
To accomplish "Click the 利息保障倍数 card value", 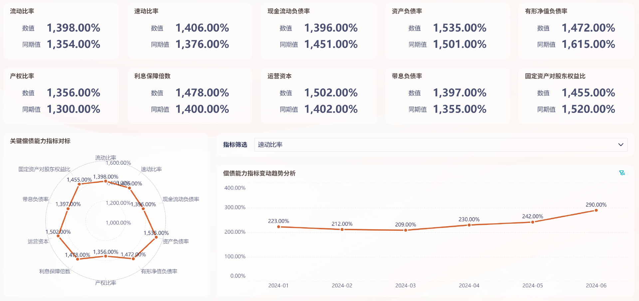I will pyautogui.click(x=202, y=93).
